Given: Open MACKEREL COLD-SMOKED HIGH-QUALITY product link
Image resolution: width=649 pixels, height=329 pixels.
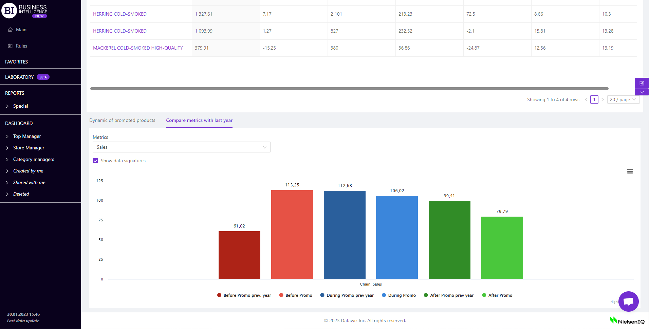Looking at the screenshot, I should 138,48.
